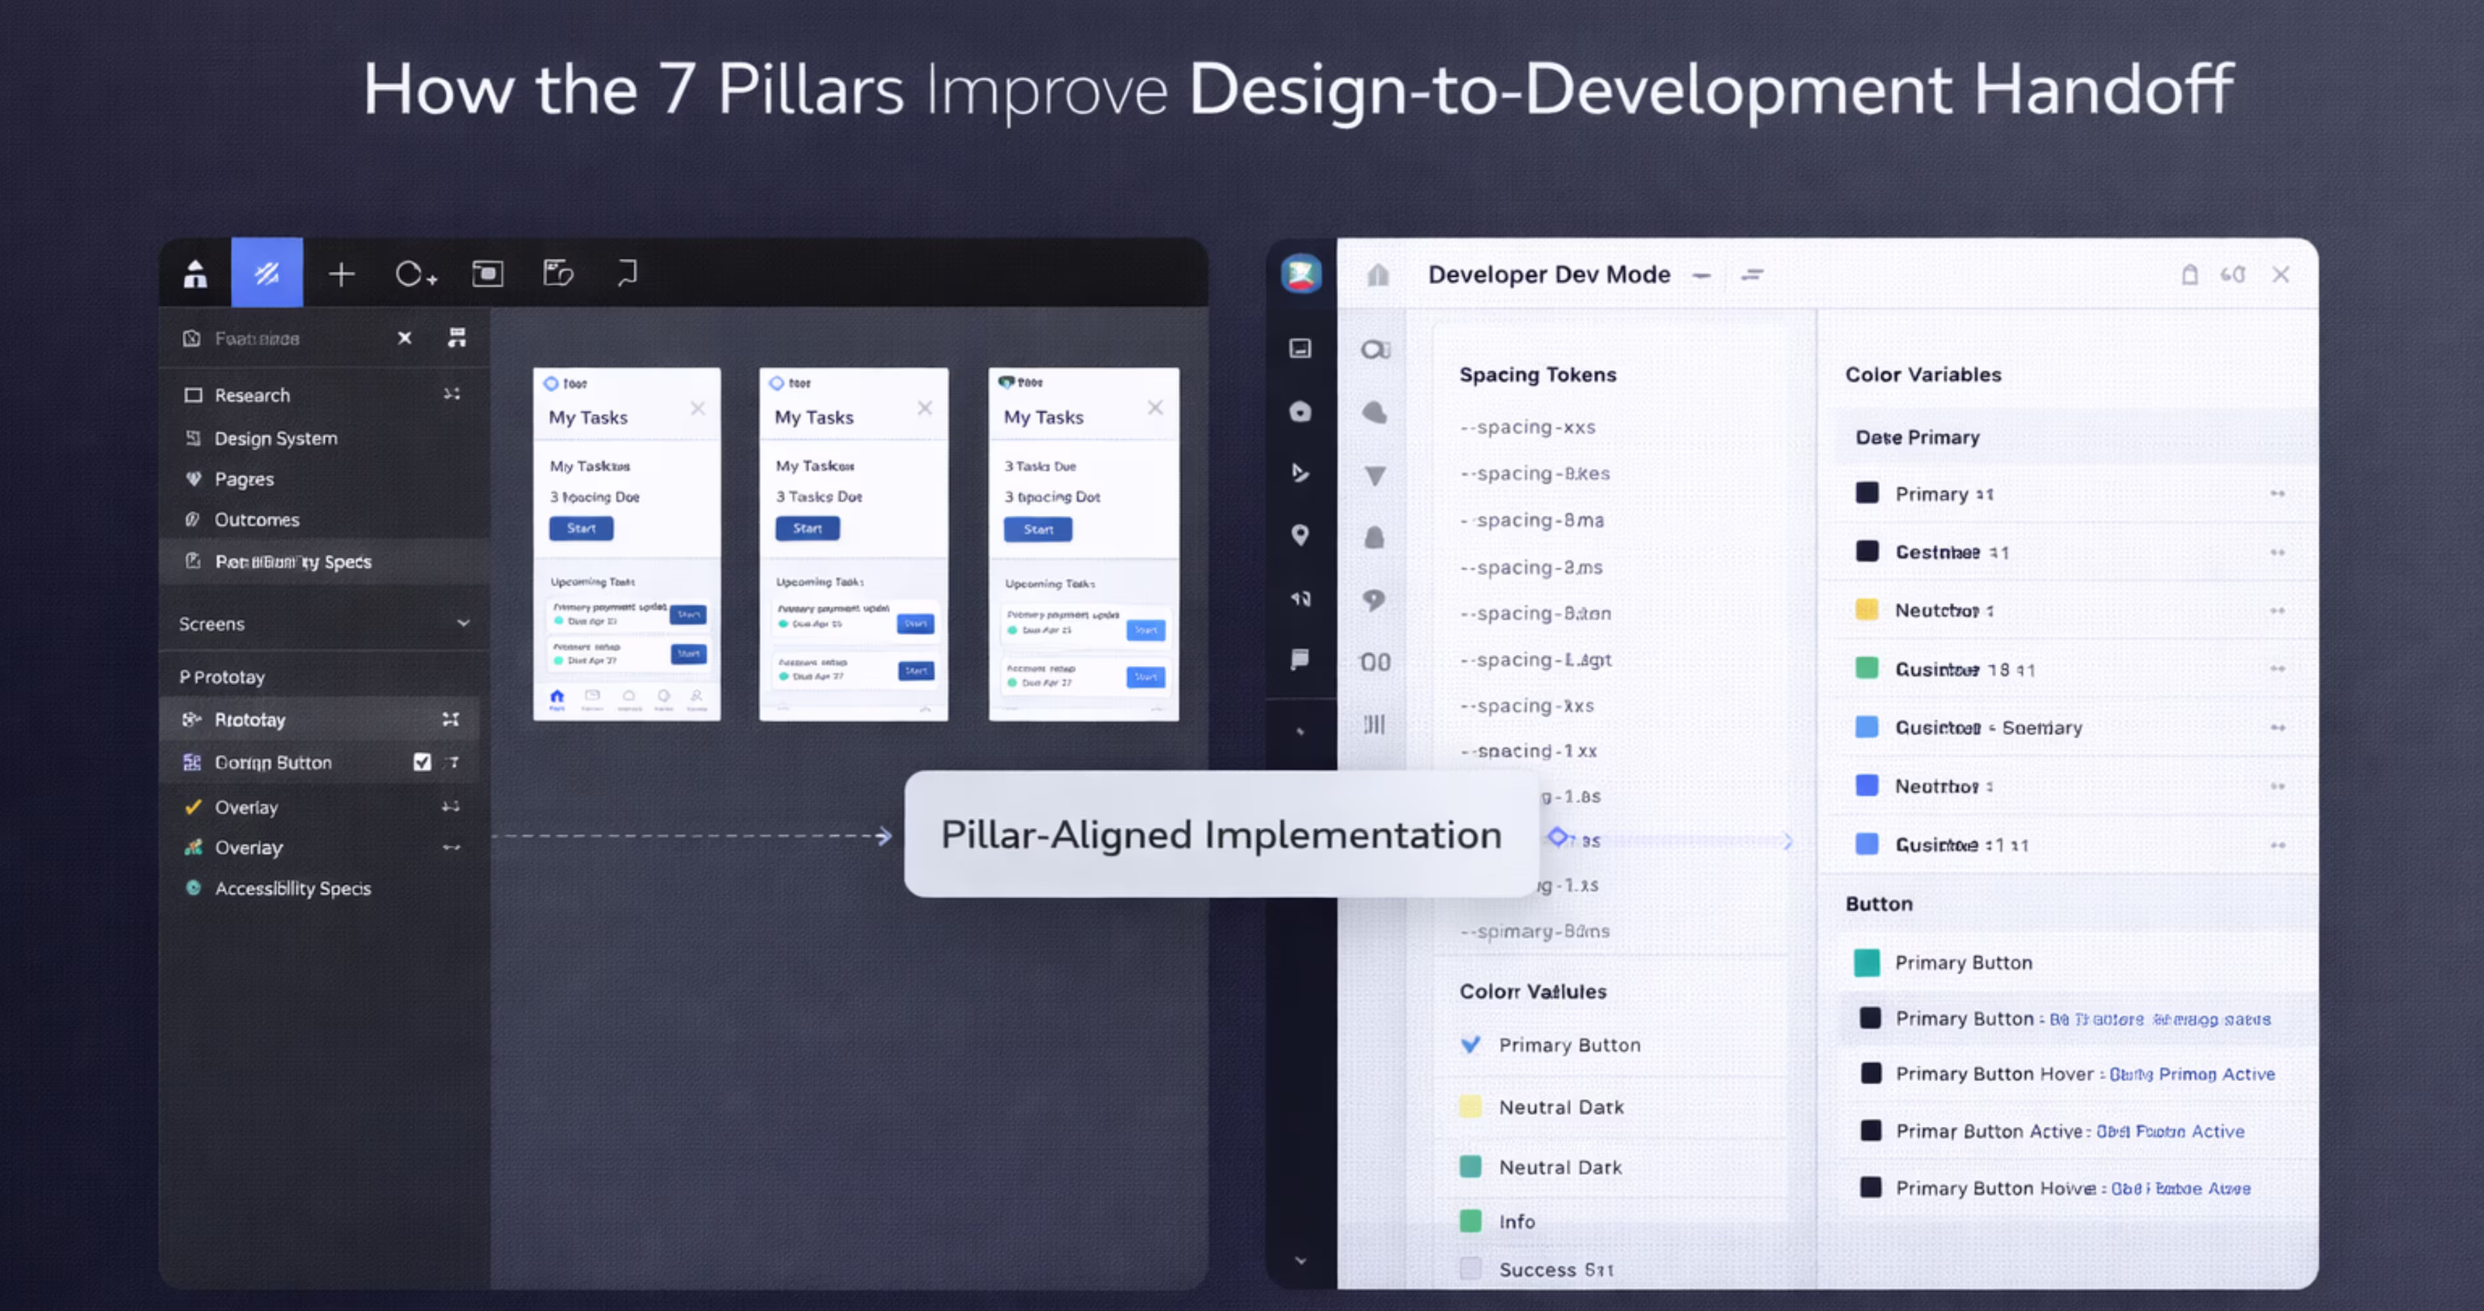This screenshot has height=1311, width=2484.
Task: Open the Accessibility Specs panel entry
Action: point(293,888)
